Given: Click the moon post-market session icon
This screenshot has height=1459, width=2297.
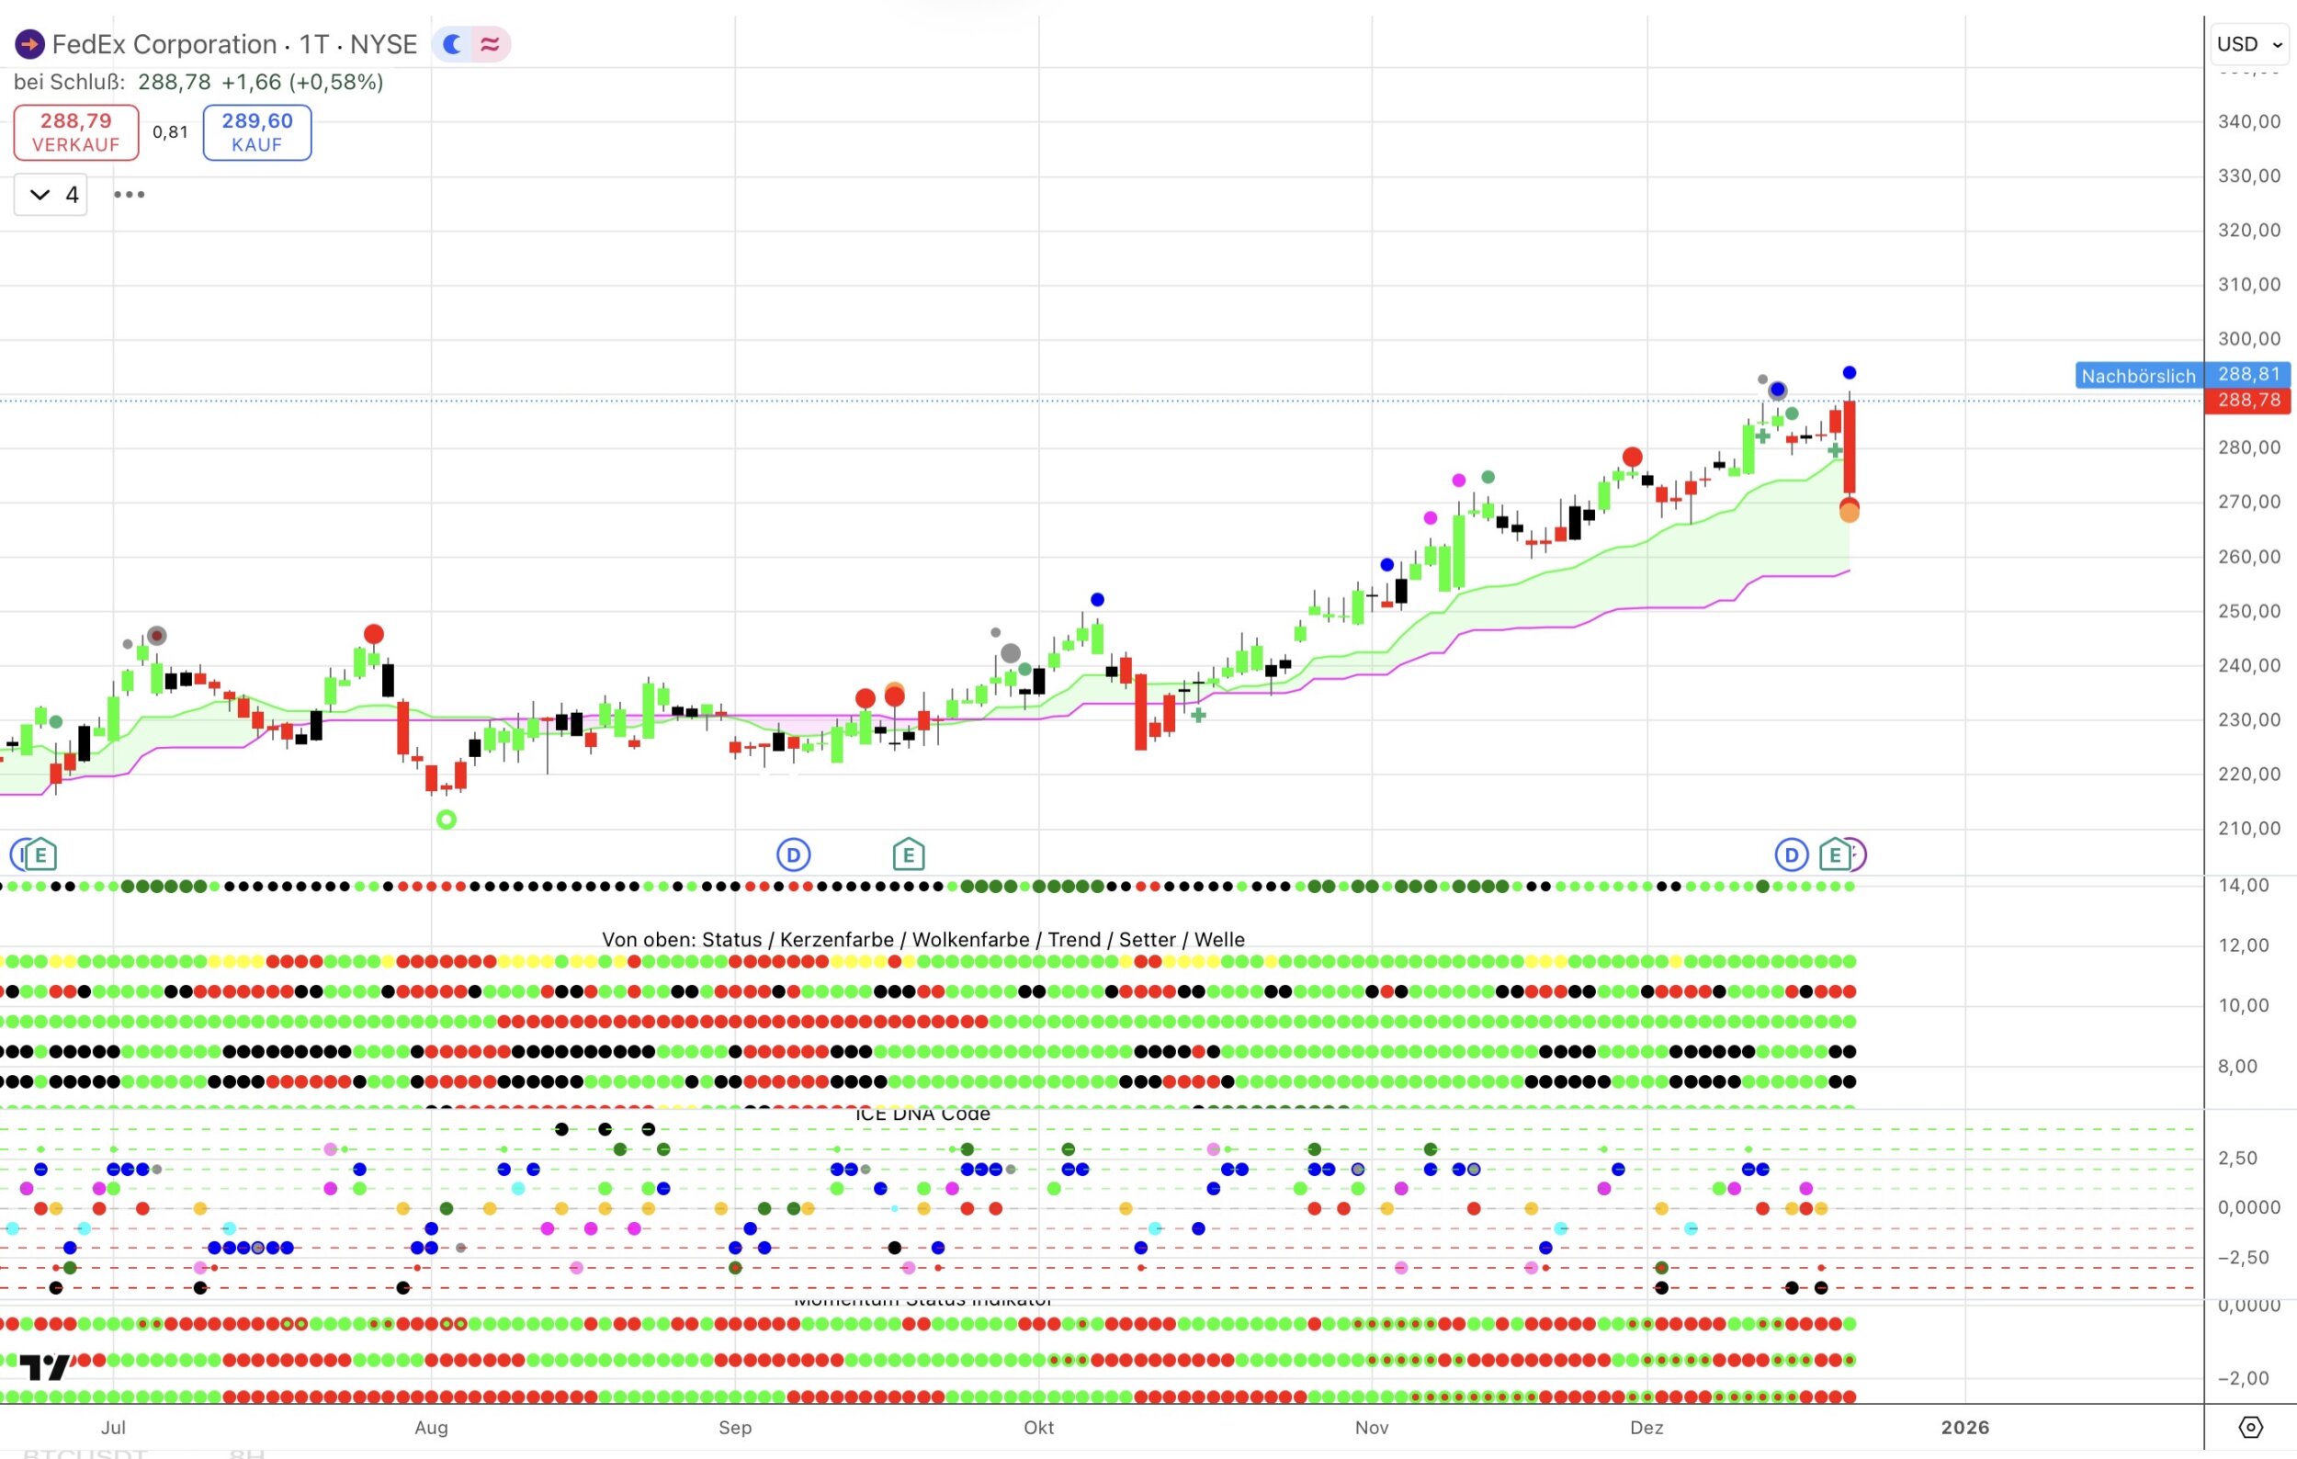Looking at the screenshot, I should 452,44.
